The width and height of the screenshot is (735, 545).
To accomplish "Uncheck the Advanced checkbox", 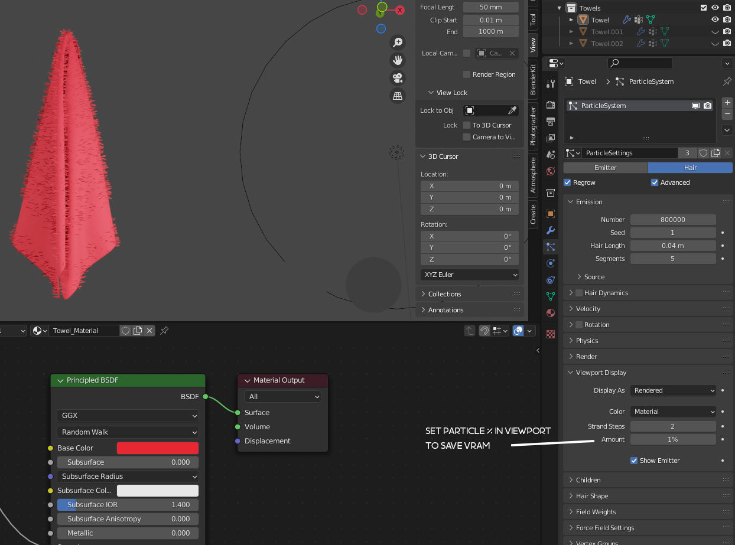I will point(655,182).
